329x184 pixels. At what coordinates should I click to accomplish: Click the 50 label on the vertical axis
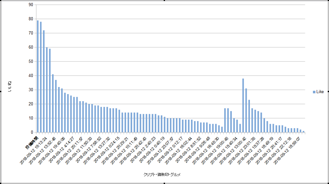click(x=31, y=62)
